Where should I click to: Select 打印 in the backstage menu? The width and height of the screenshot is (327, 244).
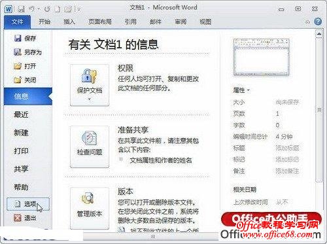point(21,151)
